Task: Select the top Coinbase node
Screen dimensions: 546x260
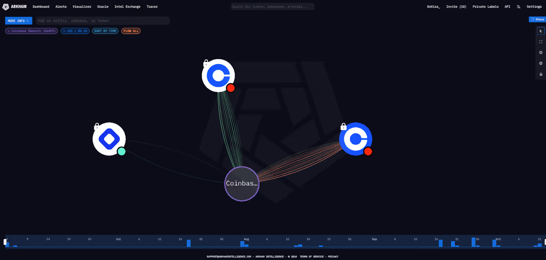Action: (x=218, y=75)
